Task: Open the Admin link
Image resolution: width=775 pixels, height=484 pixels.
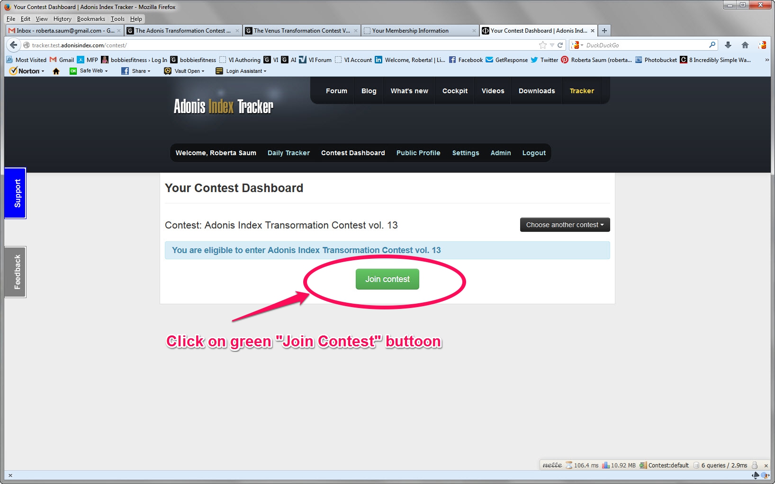Action: coord(501,153)
